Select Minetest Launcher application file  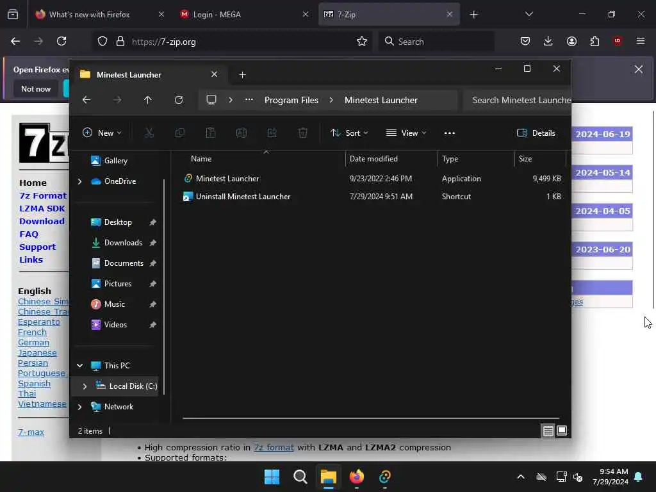tap(227, 179)
